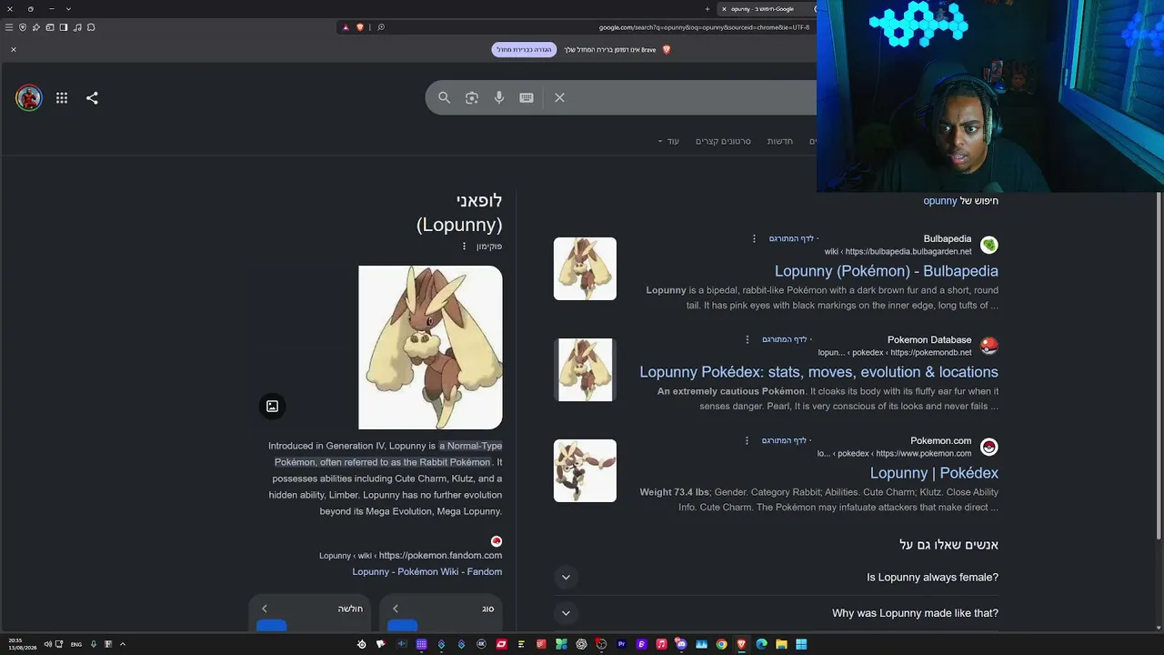
Task: Clear the Google search box text
Action: (559, 98)
